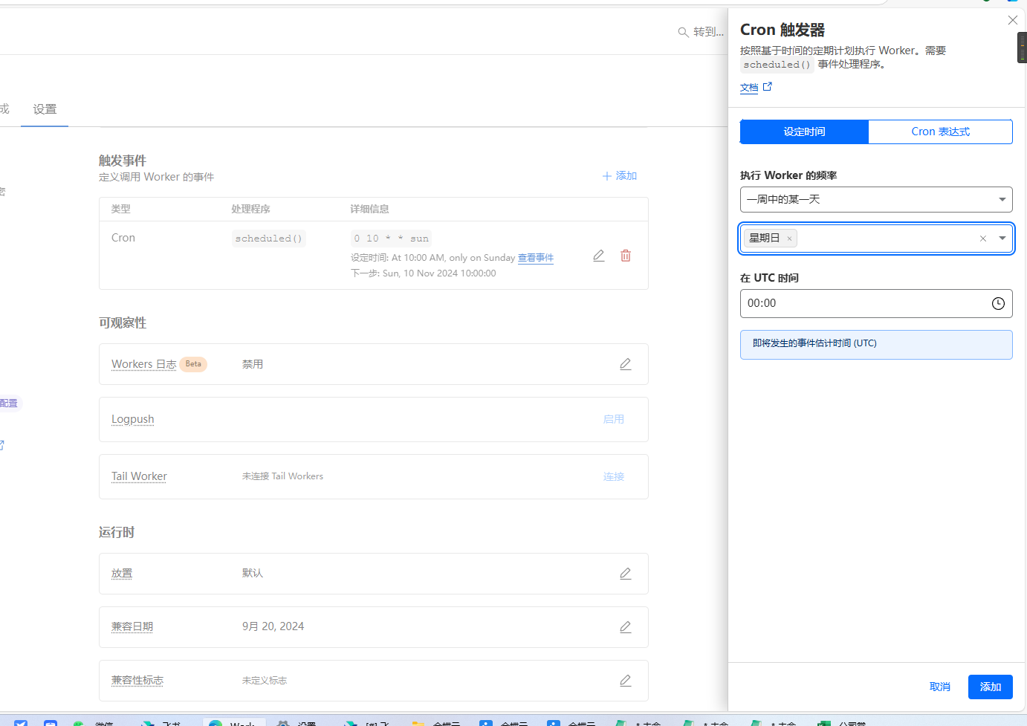Click the search magnifier icon
This screenshot has width=1027, height=726.
point(683,32)
